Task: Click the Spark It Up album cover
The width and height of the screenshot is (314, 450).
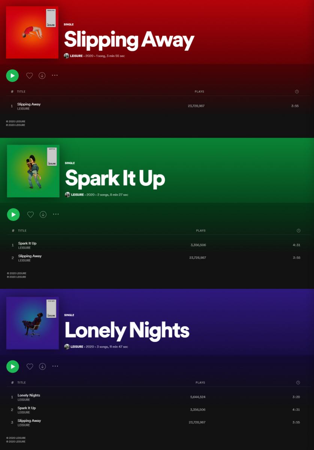Action: coord(33,171)
